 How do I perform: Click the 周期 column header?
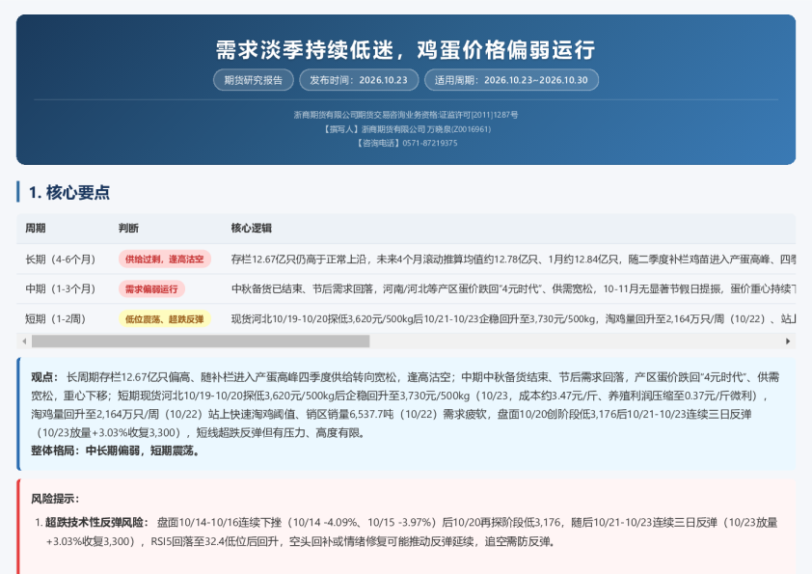point(36,228)
